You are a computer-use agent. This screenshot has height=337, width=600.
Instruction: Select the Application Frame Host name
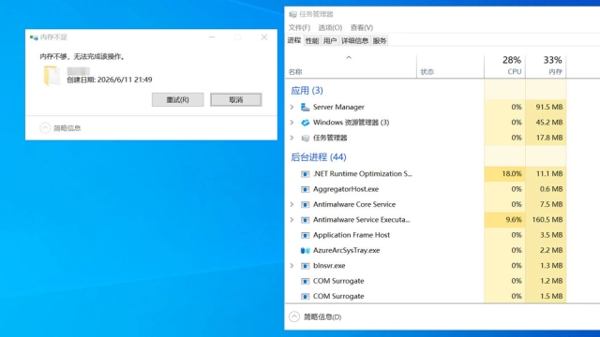point(352,235)
